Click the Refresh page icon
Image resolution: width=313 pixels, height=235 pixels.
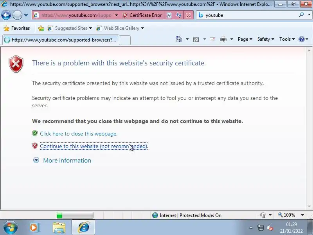coord(179,15)
